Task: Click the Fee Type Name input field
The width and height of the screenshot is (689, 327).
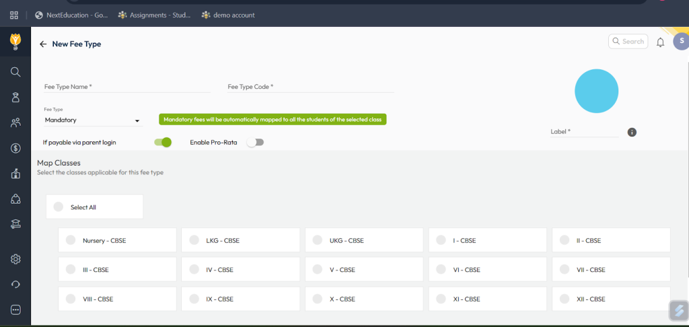Action: (126, 87)
